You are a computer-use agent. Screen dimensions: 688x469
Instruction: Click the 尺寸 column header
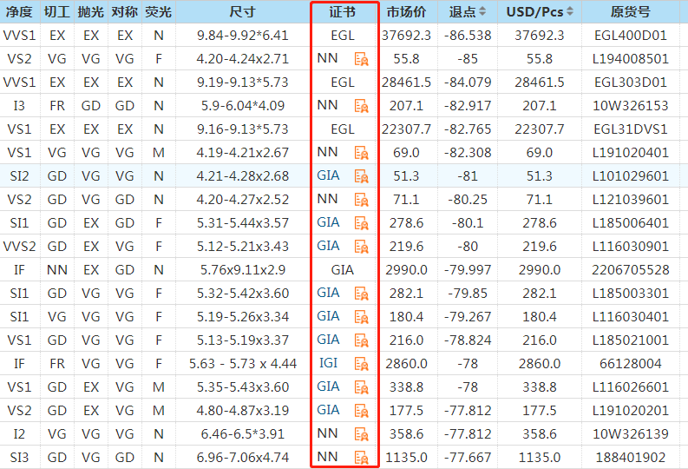pos(242,12)
